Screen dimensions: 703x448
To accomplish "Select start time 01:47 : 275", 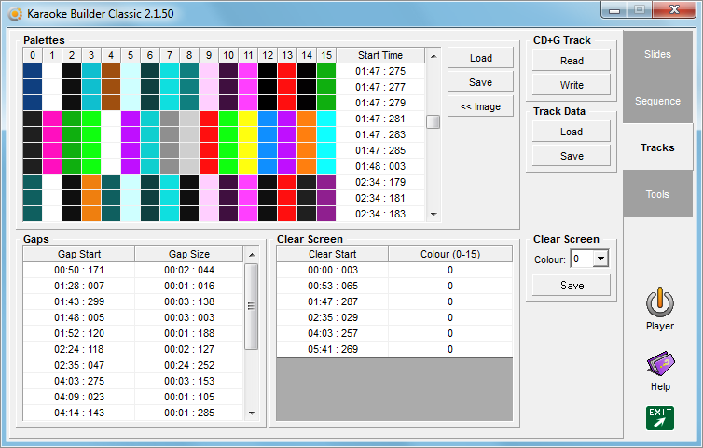I will tap(380, 71).
